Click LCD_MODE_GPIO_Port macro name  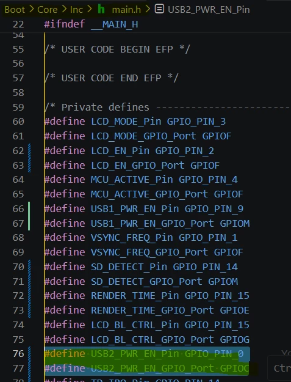tap(143, 136)
